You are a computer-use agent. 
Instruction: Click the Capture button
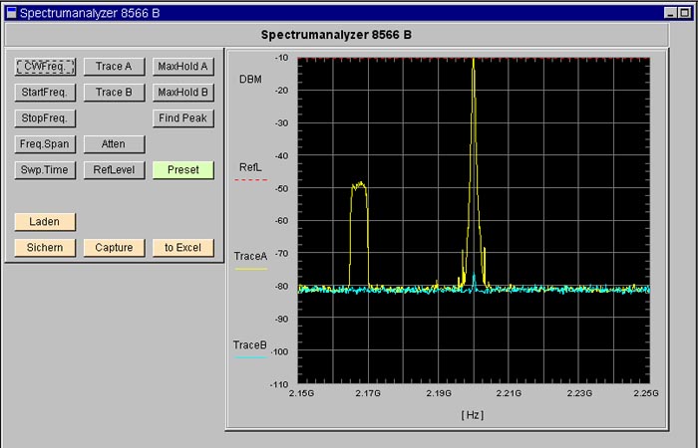coord(114,248)
